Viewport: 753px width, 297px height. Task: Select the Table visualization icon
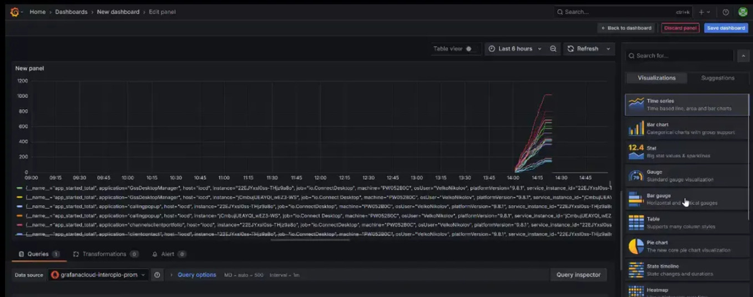point(636,223)
